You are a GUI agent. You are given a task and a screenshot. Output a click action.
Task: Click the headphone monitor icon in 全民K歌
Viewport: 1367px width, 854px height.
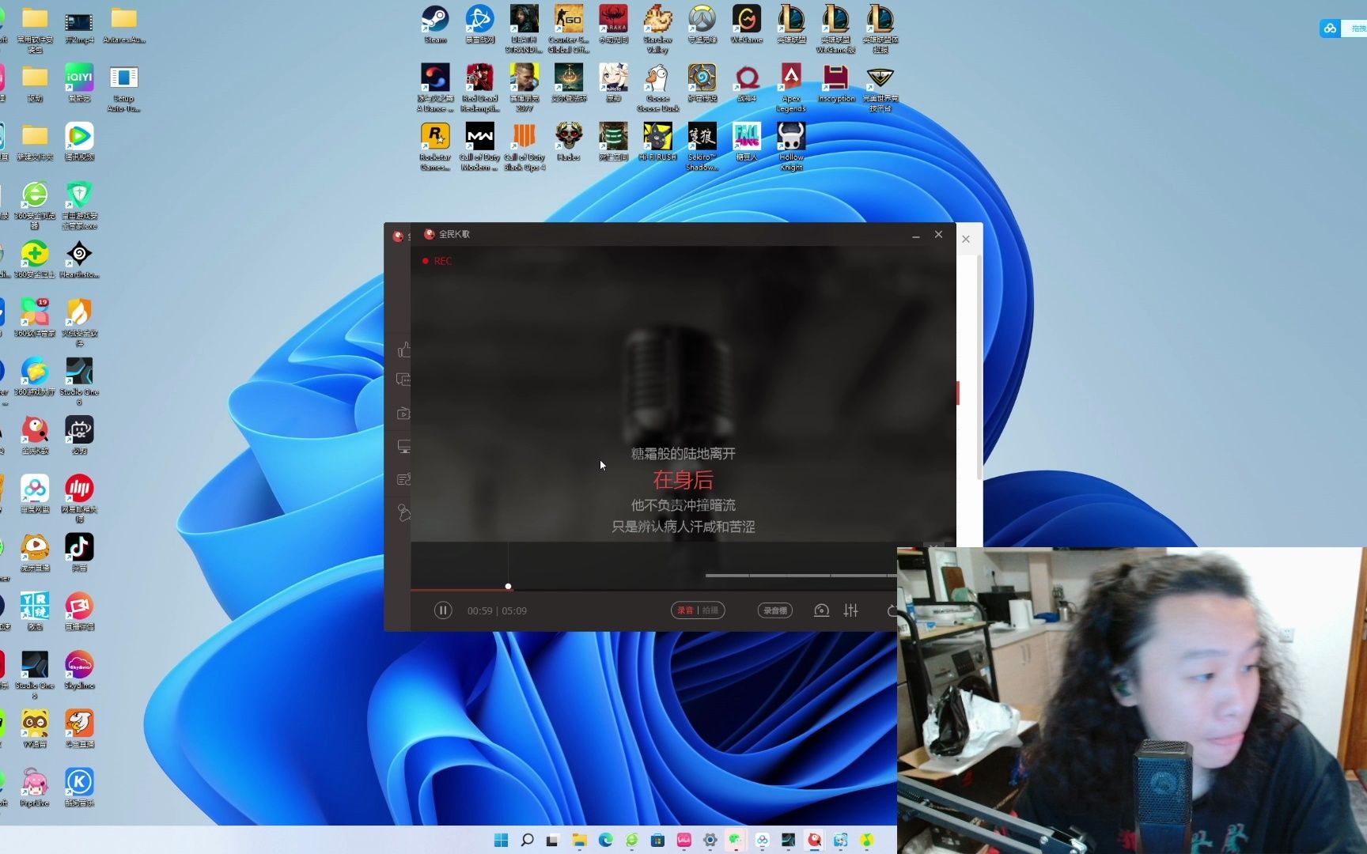coord(822,610)
